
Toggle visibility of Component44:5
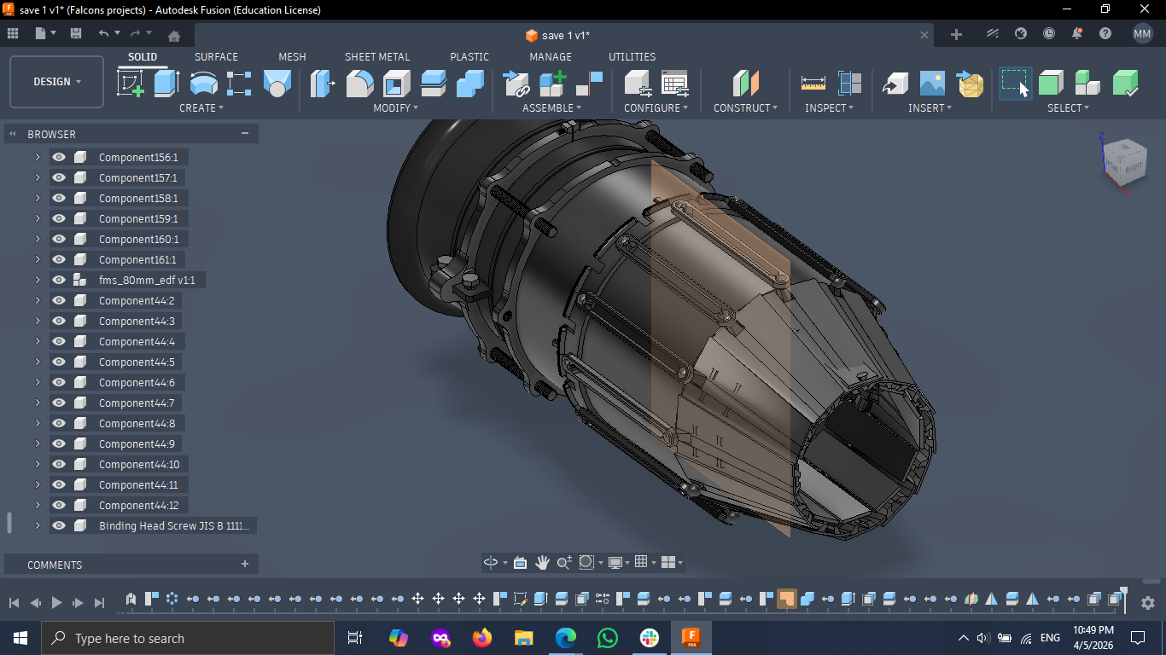point(59,362)
